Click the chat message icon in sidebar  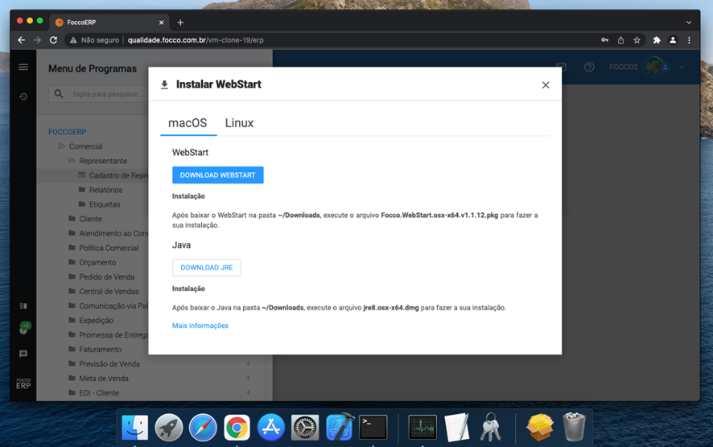tap(23, 354)
